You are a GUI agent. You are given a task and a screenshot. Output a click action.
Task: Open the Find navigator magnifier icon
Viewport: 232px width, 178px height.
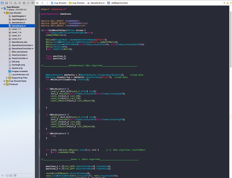(11, 3)
